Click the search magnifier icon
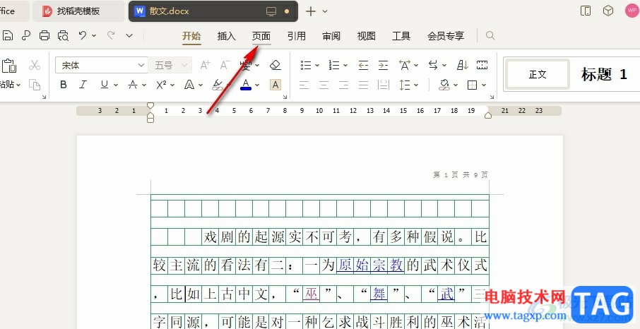 (x=490, y=36)
